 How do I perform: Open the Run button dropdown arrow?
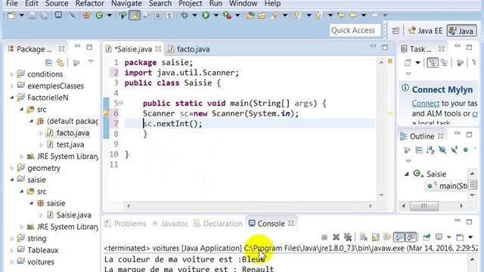216,15
